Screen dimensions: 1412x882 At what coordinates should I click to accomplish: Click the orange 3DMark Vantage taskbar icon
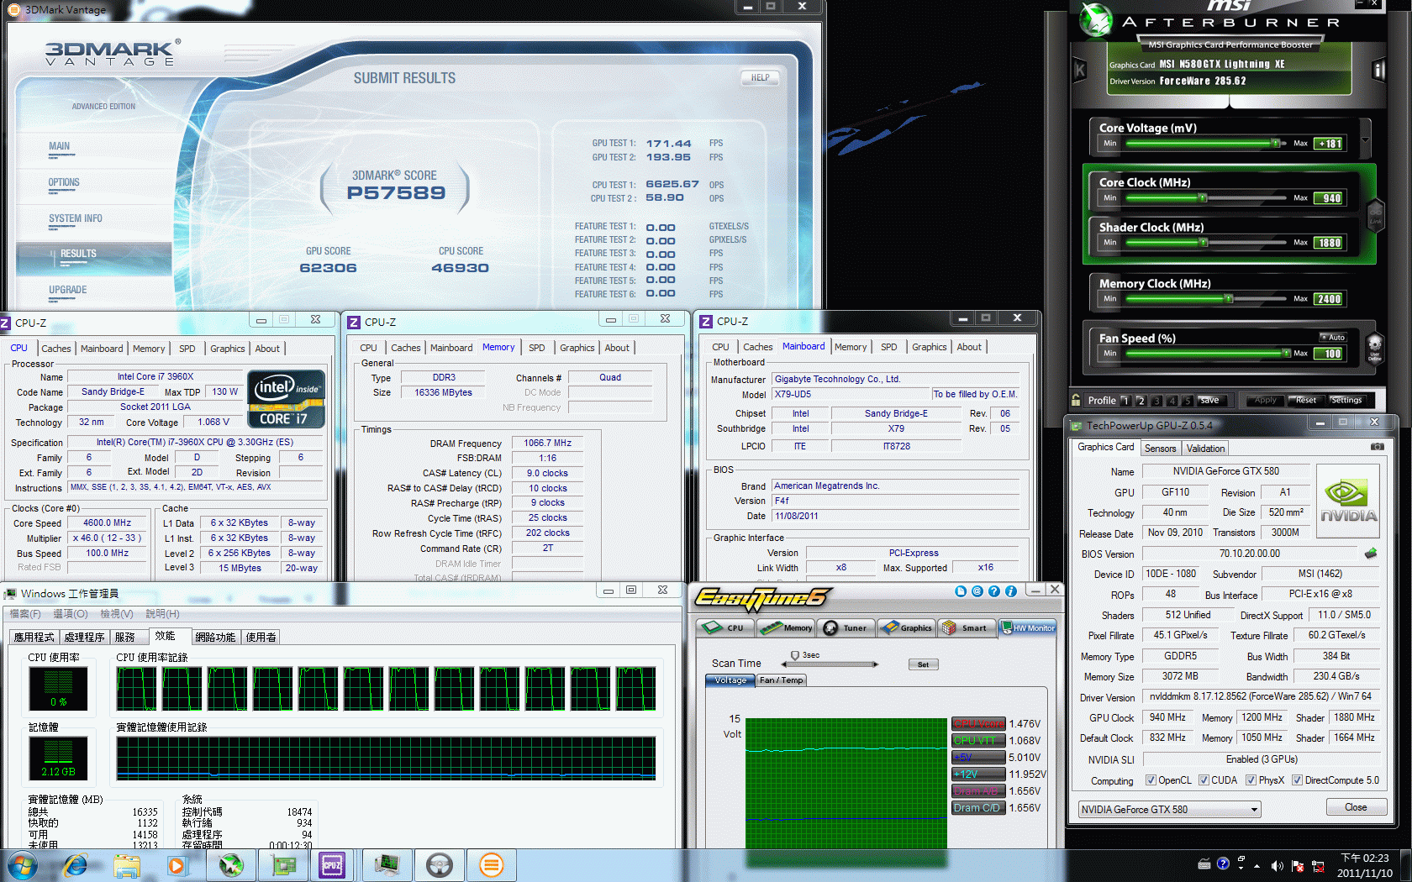492,864
